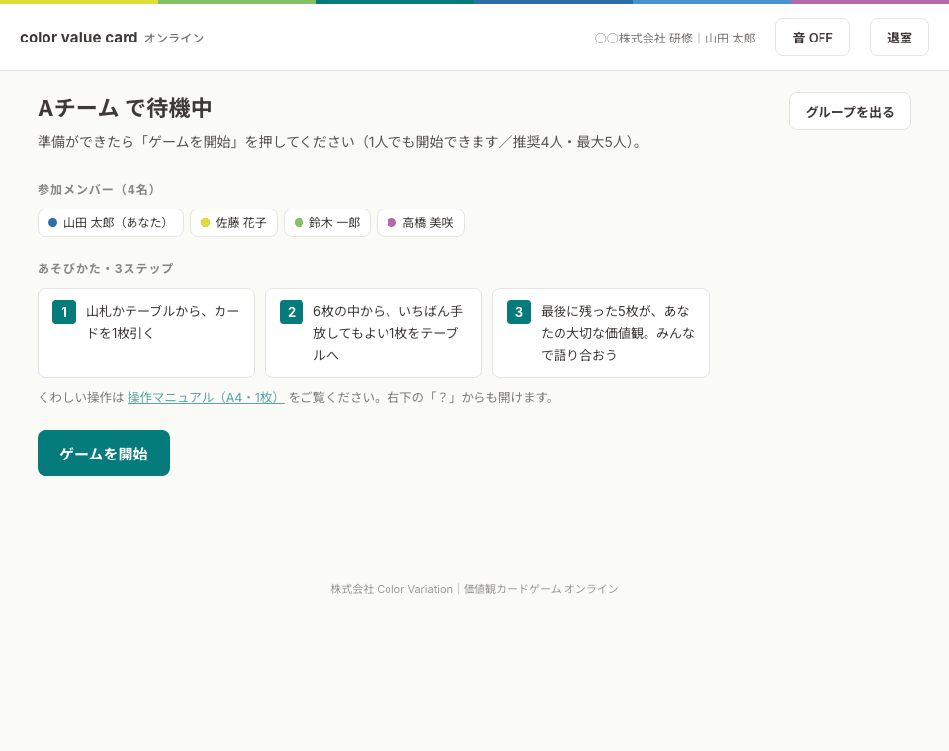Click the グループを出る button
This screenshot has width=949, height=751.
[850, 112]
